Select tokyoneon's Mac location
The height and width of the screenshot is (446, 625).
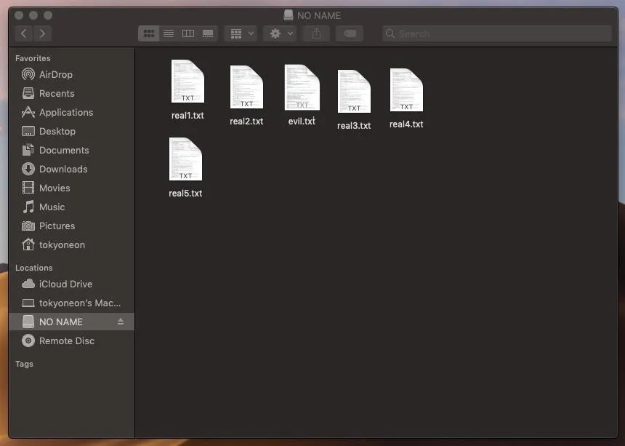pos(72,303)
